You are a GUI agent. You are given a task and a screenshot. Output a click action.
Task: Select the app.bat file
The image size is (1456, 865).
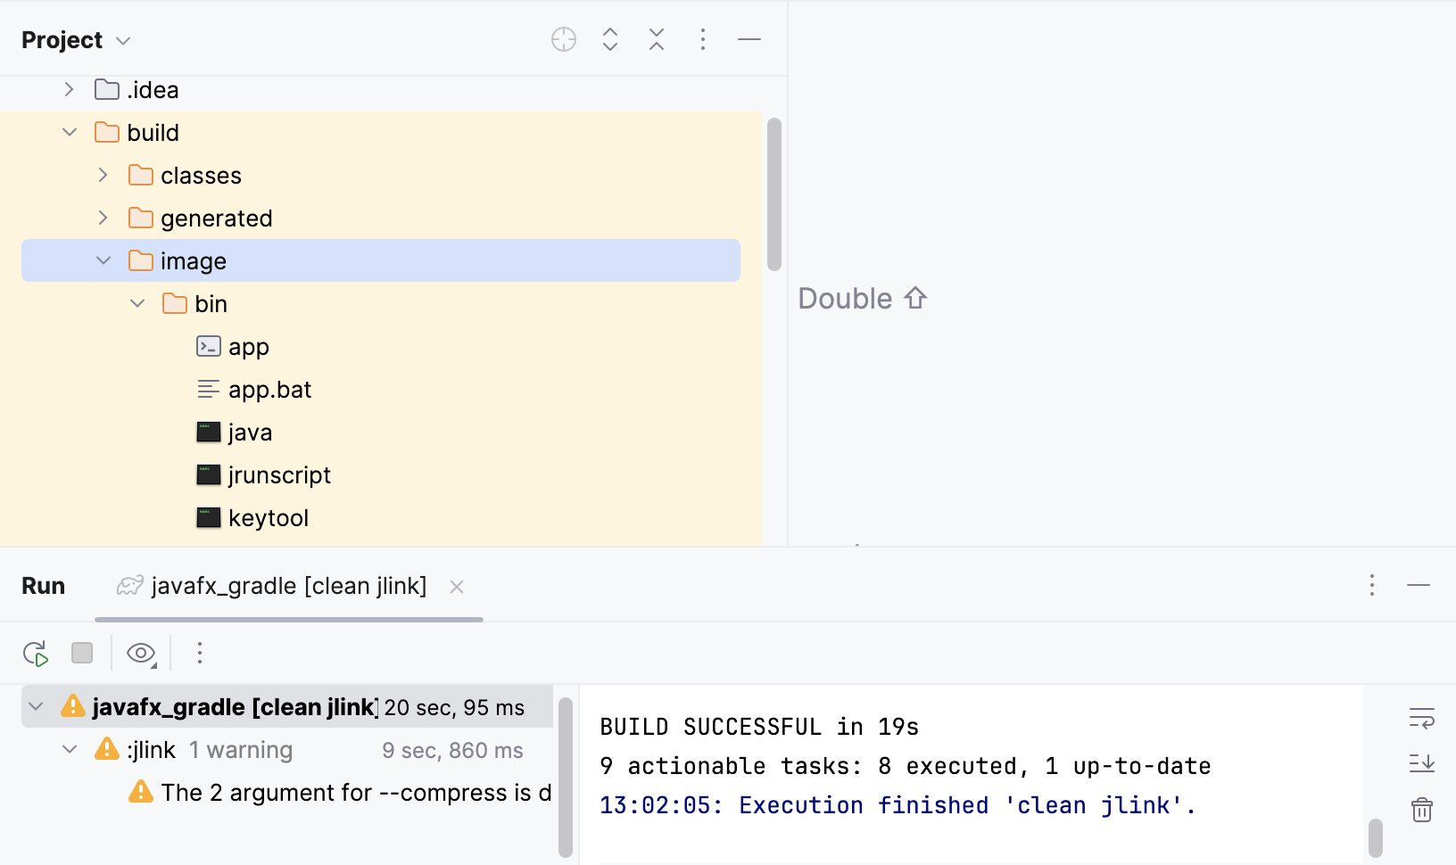[269, 390]
